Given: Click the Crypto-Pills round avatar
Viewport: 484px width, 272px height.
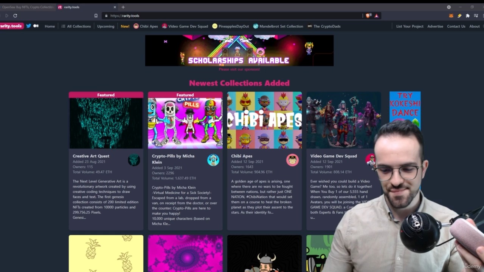Looking at the screenshot, I should (213, 160).
